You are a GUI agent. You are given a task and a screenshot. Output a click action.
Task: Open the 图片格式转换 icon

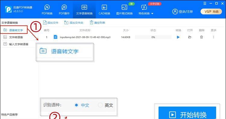pos(124,7)
